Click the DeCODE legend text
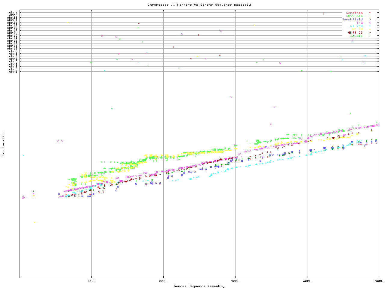Image resolution: width=385 pixels, height=288 pixels. [x=356, y=36]
